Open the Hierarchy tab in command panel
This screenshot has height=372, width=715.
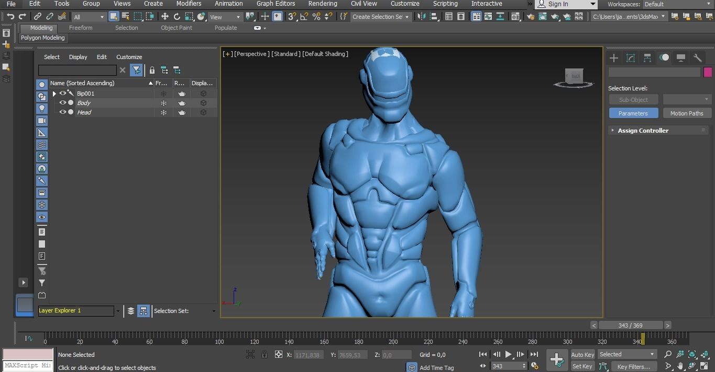coord(647,58)
